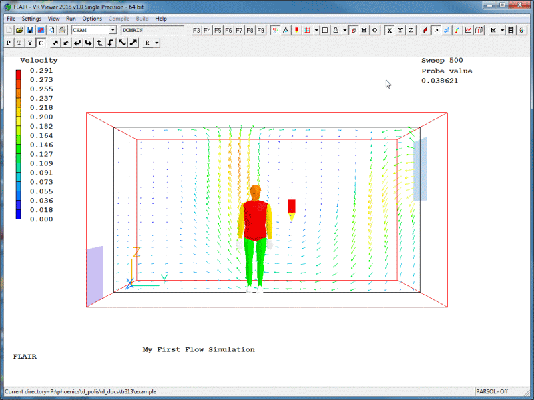Expand the M dropdown arrow
Screen dimensions: 534x400
[x=501, y=30]
